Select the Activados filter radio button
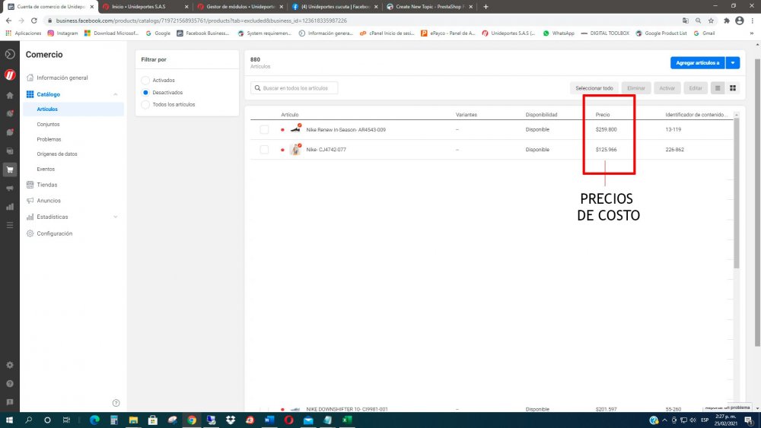This screenshot has width=761, height=428. click(x=145, y=80)
